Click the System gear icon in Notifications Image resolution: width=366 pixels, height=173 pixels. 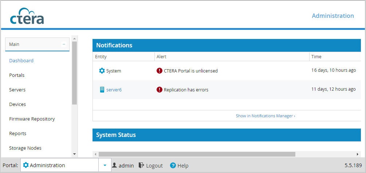[102, 71]
